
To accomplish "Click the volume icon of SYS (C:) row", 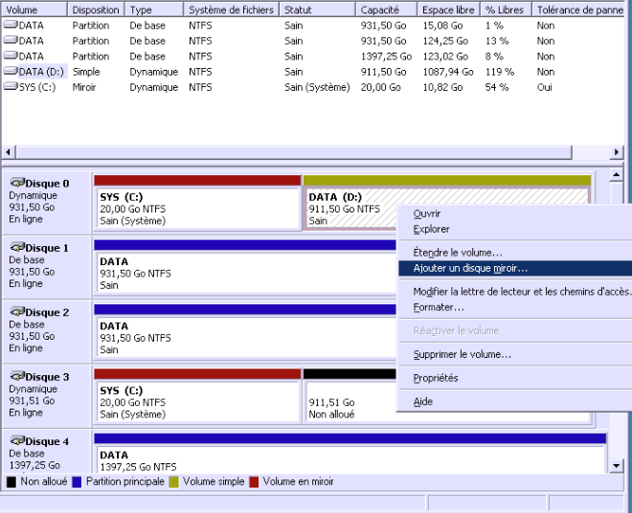I will [11, 87].
